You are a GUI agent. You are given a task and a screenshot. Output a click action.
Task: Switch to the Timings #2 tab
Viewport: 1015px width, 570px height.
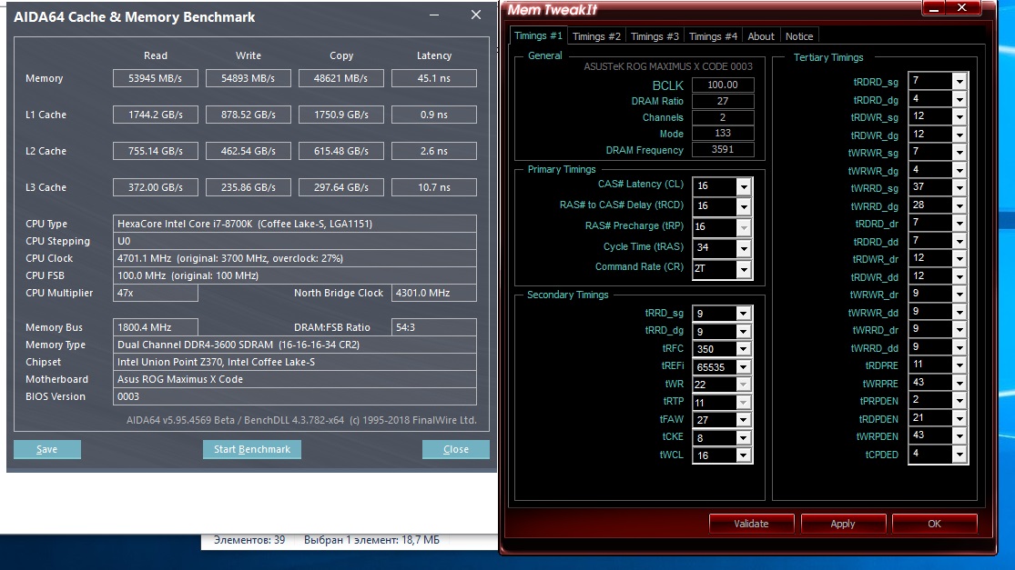[596, 36]
